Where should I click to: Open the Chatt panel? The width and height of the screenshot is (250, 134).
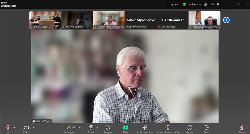[x=91, y=128]
